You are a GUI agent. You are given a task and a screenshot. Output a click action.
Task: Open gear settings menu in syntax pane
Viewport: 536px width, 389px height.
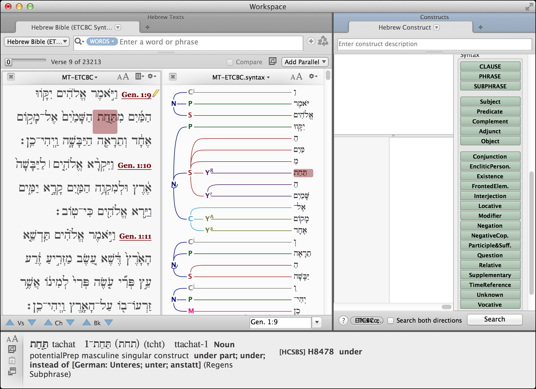[x=313, y=76]
